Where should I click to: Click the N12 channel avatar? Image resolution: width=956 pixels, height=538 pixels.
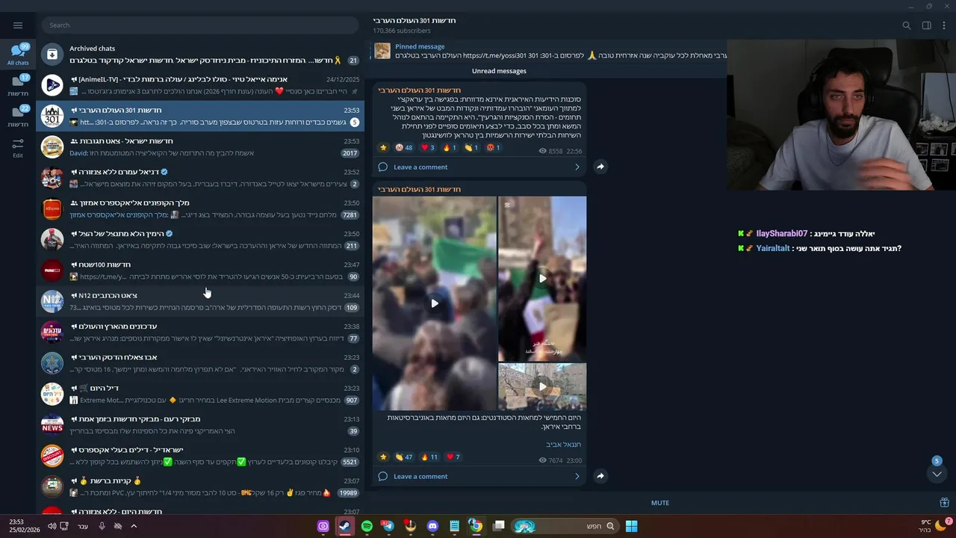coord(52,301)
